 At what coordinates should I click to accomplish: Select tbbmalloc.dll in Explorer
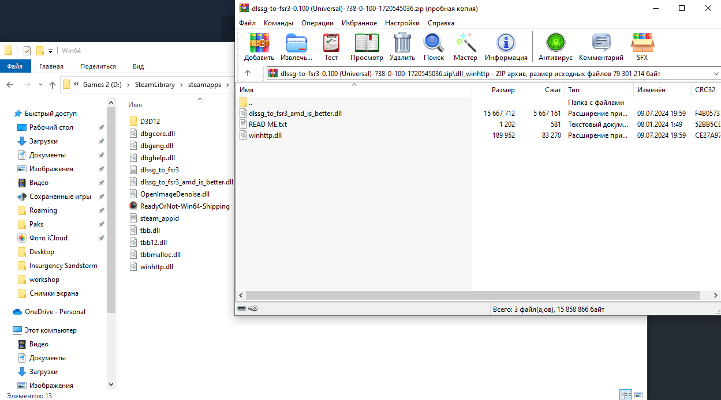[x=160, y=255]
